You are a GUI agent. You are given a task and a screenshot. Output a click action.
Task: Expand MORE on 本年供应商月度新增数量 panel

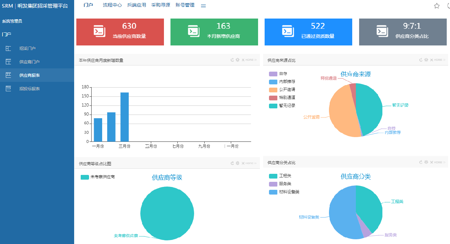(251, 60)
